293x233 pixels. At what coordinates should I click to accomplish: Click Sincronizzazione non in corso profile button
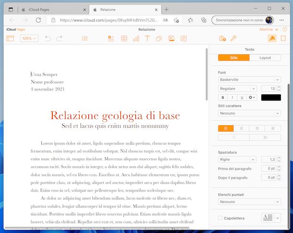(243, 20)
